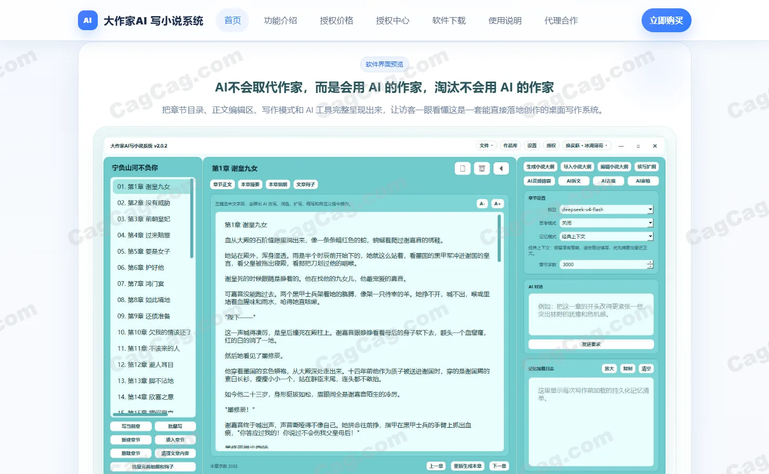Viewport: 769px width, 474px height.
Task: Open the 授权中心 nav item
Action: [393, 20]
